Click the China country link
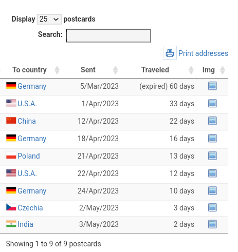Screen dimensions: 238x252 coord(27,121)
